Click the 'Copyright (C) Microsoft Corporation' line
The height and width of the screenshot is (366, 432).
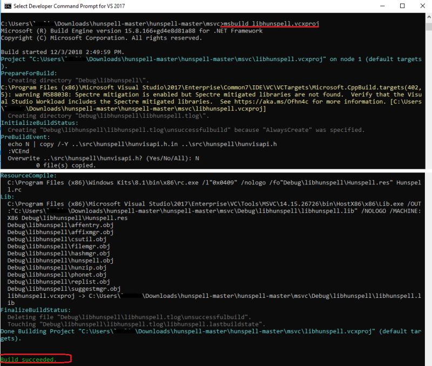[x=102, y=38]
